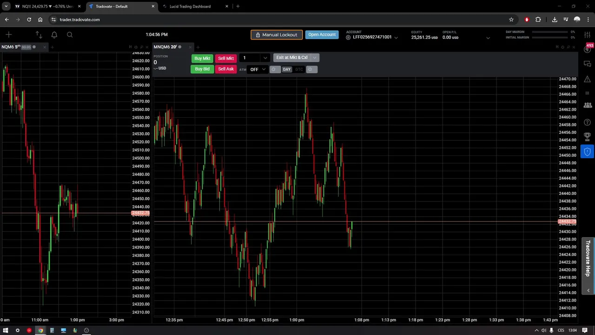Click the order quantity input field
This screenshot has height=335, width=595.
(250, 58)
